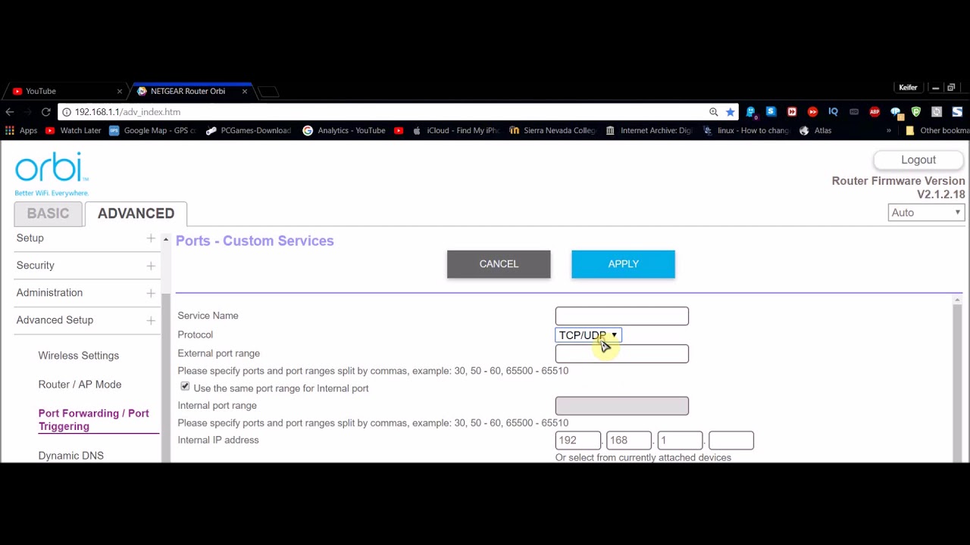Click the empty last IP octet field

(731, 441)
